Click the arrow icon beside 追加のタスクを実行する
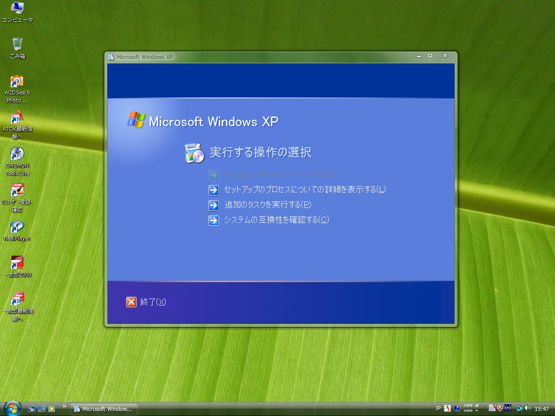 pos(214,205)
